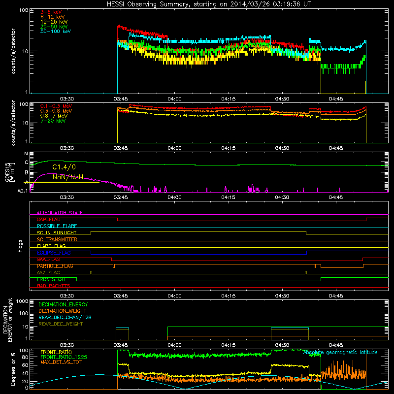Click the A0.1 level label on GOES axis
Image resolution: width=394 pixels, height=394 pixels.
[x=23, y=191]
